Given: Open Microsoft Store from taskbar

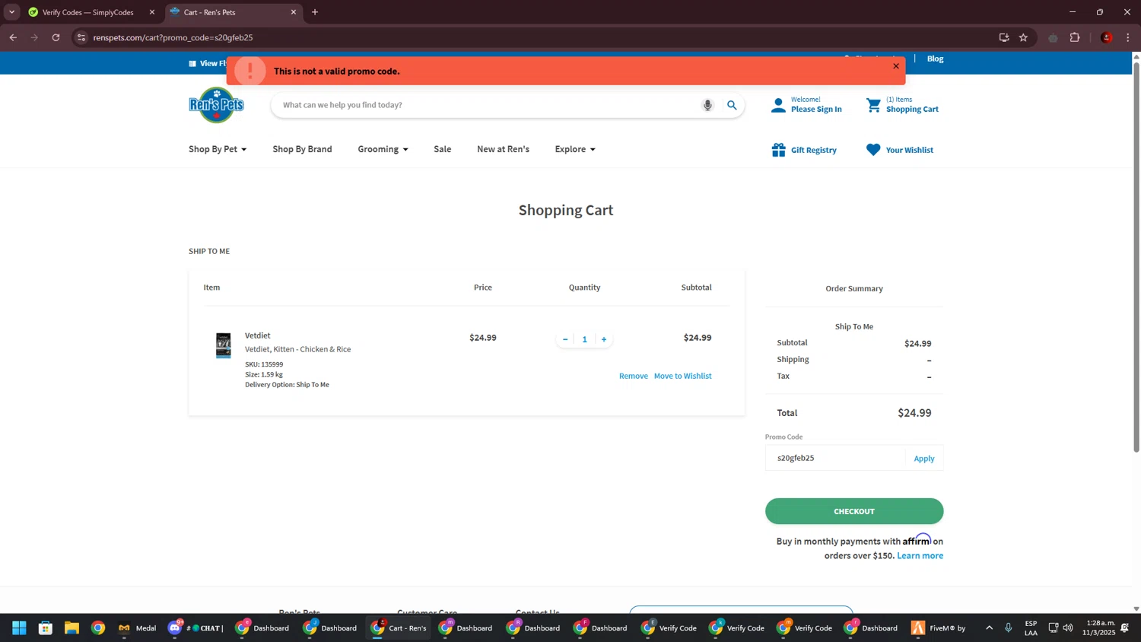Looking at the screenshot, I should [x=46, y=628].
